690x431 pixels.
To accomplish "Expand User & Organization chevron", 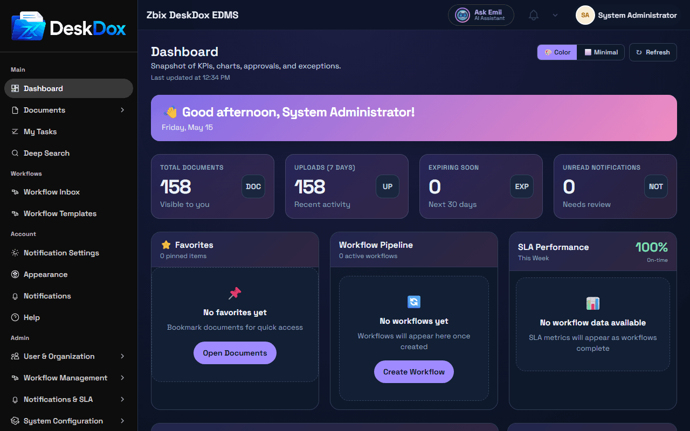I will coord(122,356).
